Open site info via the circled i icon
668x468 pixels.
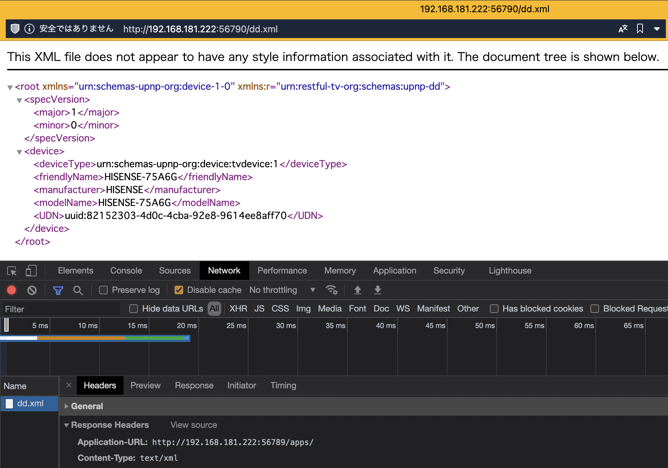[x=29, y=29]
